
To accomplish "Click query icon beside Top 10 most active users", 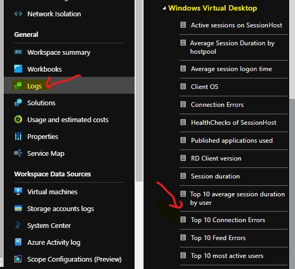I will pos(183,255).
